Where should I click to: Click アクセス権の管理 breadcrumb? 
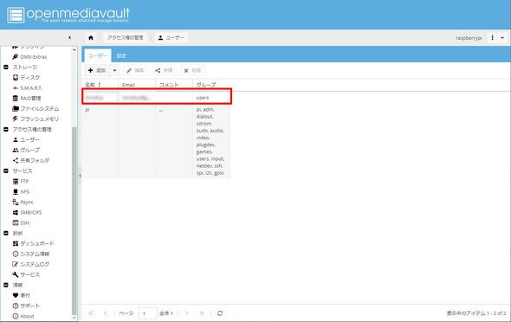point(126,38)
